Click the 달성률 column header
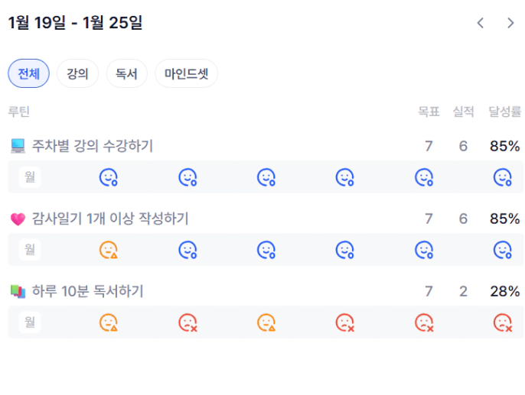The image size is (525, 395). 504,112
